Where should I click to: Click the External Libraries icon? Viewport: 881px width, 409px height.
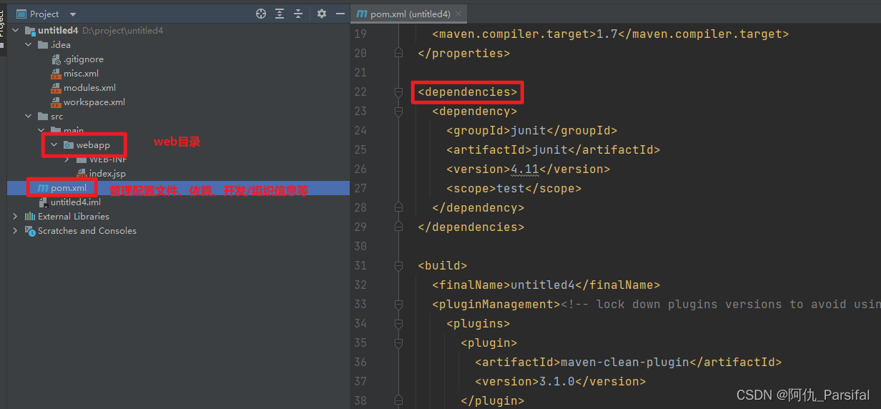[x=30, y=217]
